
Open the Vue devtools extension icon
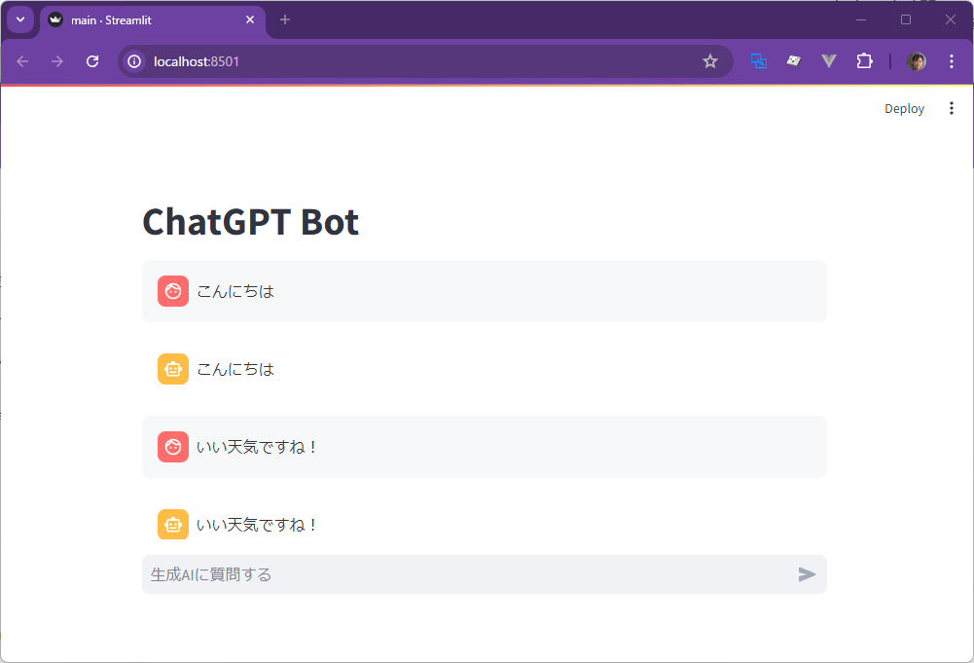(829, 61)
